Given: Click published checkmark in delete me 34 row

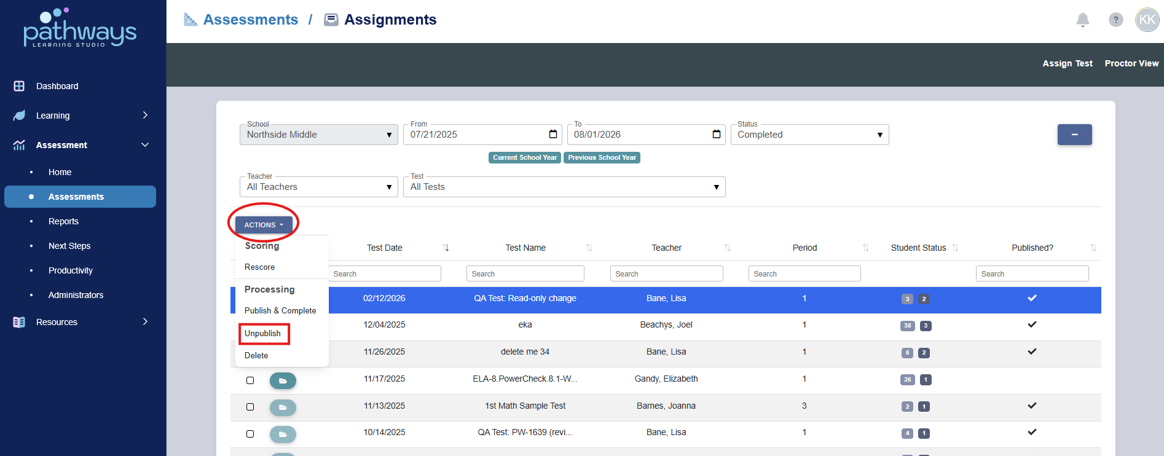Looking at the screenshot, I should coord(1032,352).
